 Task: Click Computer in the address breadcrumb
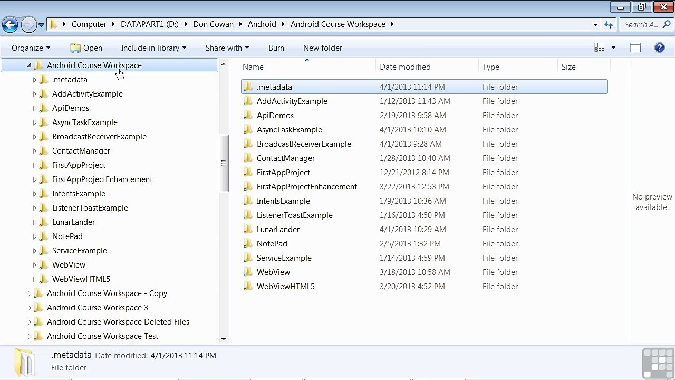[89, 24]
